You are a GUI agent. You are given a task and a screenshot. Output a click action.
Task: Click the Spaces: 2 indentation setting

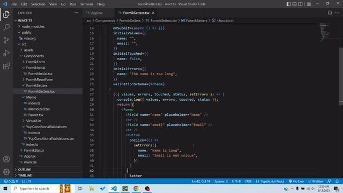(x=221, y=181)
